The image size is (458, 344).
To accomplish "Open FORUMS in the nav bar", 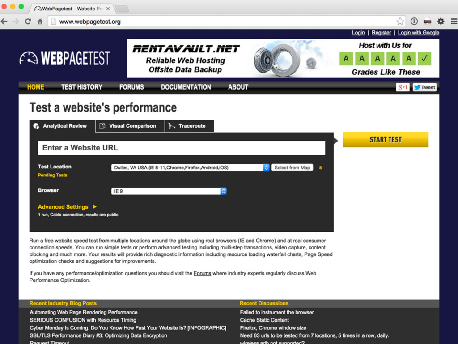I will point(131,87).
